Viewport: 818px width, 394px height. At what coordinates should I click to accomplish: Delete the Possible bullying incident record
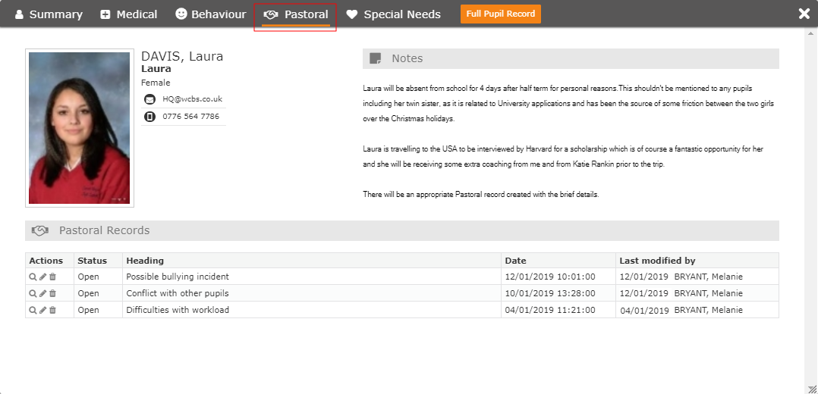tap(52, 277)
